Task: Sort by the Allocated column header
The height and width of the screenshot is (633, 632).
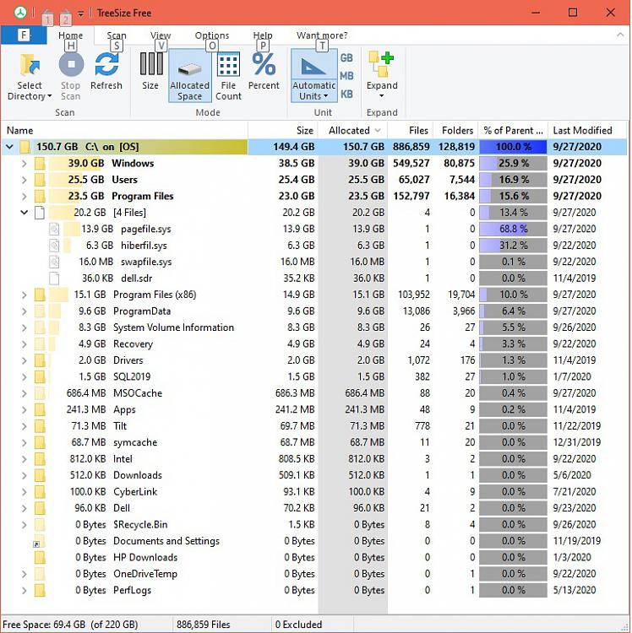Action: point(353,130)
